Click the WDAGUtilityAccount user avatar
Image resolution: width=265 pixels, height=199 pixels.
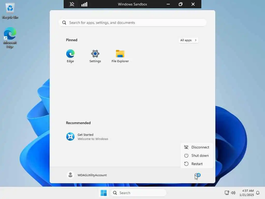coord(70,175)
